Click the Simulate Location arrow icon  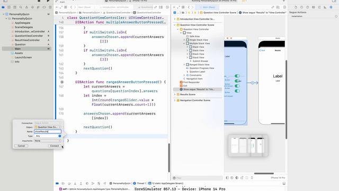pos(105,184)
